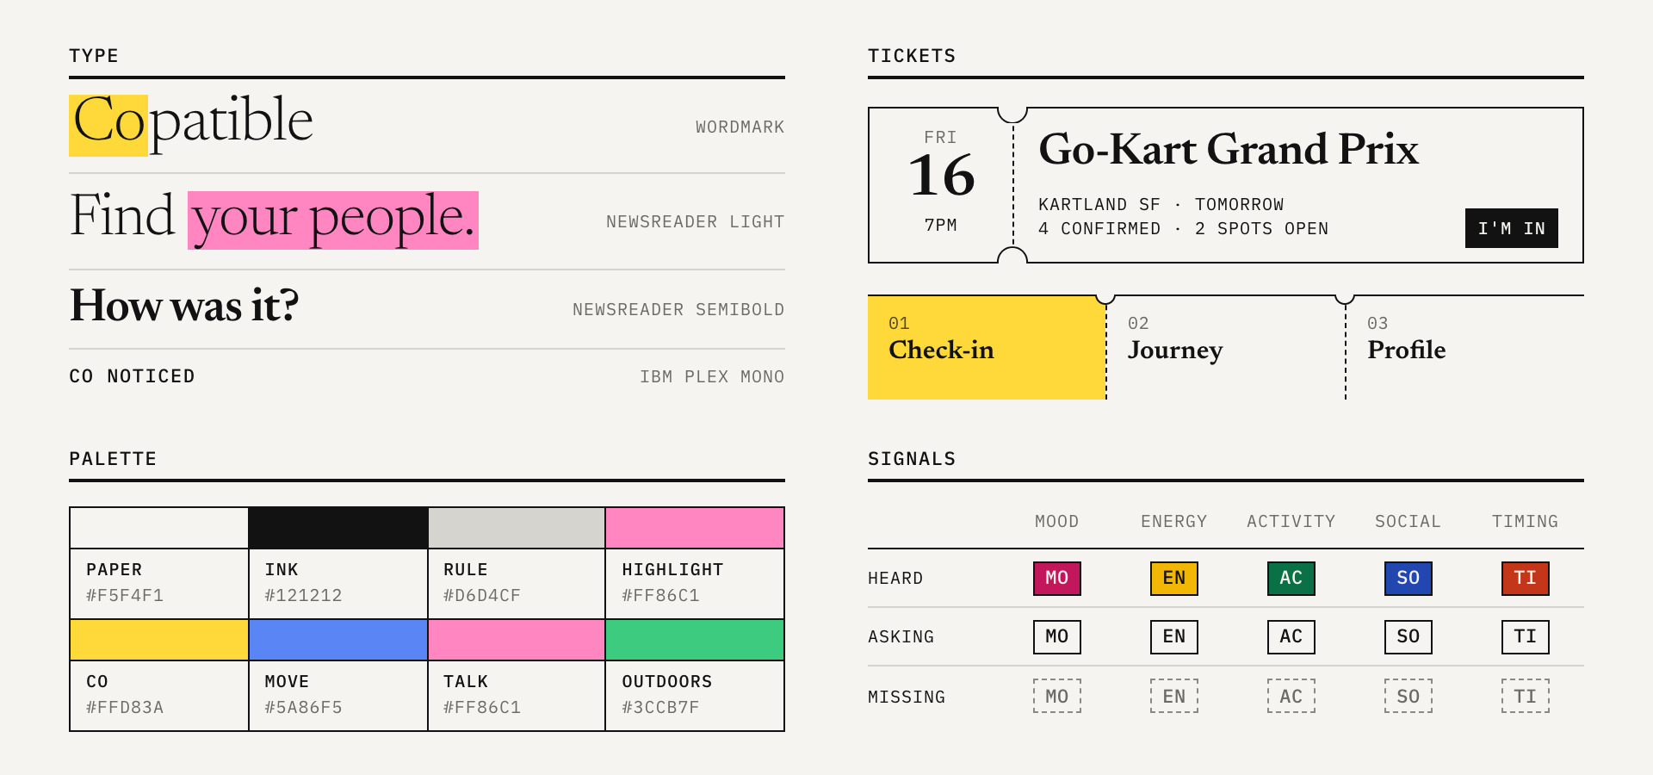Click '4 CONFIRMED · 2 SPOTS OPEN' text
1653x775 pixels.
click(1183, 229)
